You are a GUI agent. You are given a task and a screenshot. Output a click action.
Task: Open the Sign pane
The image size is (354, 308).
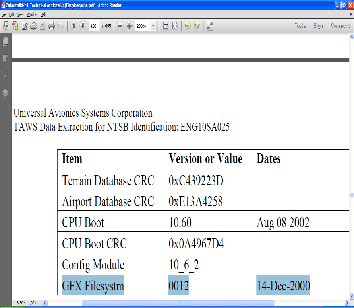[318, 26]
